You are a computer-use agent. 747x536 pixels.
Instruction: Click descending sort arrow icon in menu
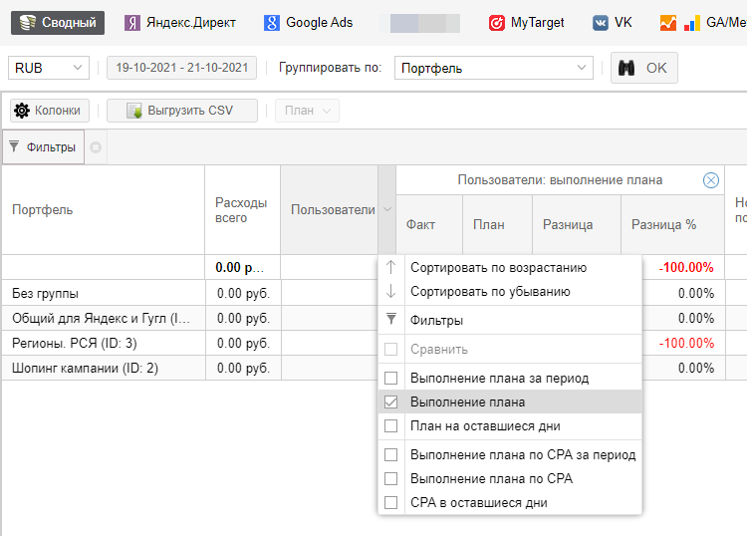click(x=390, y=291)
